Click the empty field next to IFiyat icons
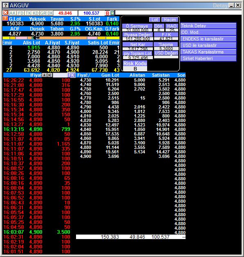Screen dimensions: 244x257 (60, 75)
